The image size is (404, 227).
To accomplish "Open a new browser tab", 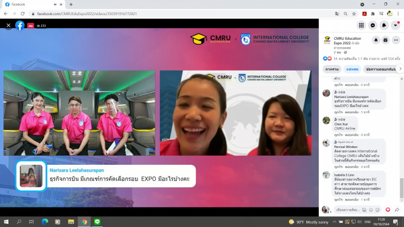I will tap(71, 4).
